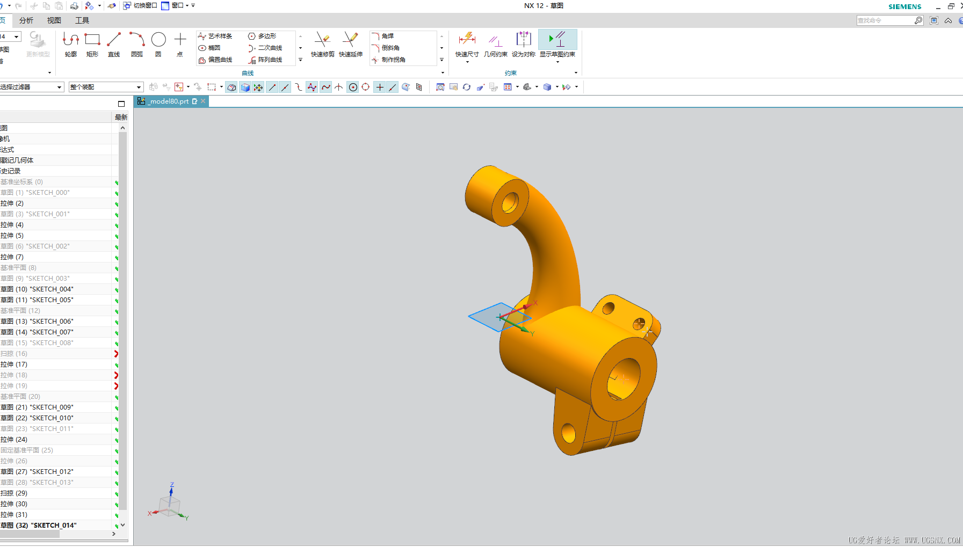The width and height of the screenshot is (963, 547).
Task: Expand the 选择过滤器 selection filter dropdown
Action: (x=32, y=87)
